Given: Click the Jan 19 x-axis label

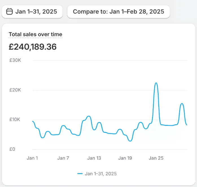Looking at the screenshot, I should [x=125, y=158].
